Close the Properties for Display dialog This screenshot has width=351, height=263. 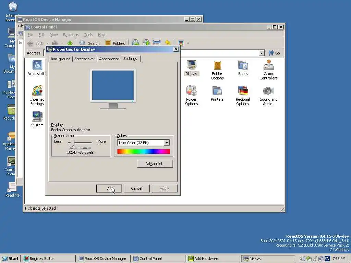point(176,49)
